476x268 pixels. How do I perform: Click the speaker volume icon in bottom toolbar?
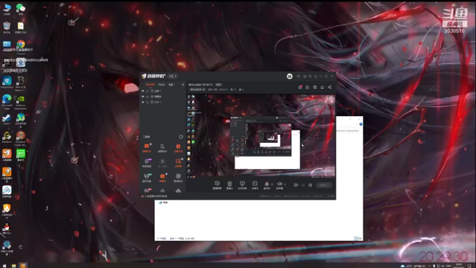[279, 185]
